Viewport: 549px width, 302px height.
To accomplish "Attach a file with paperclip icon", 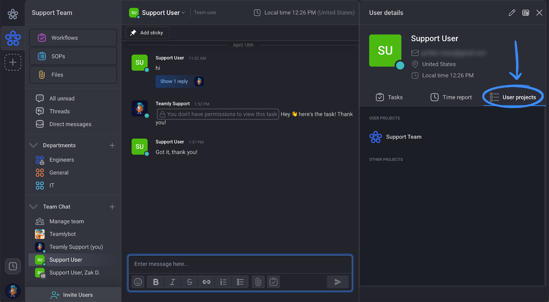I will coord(258,282).
